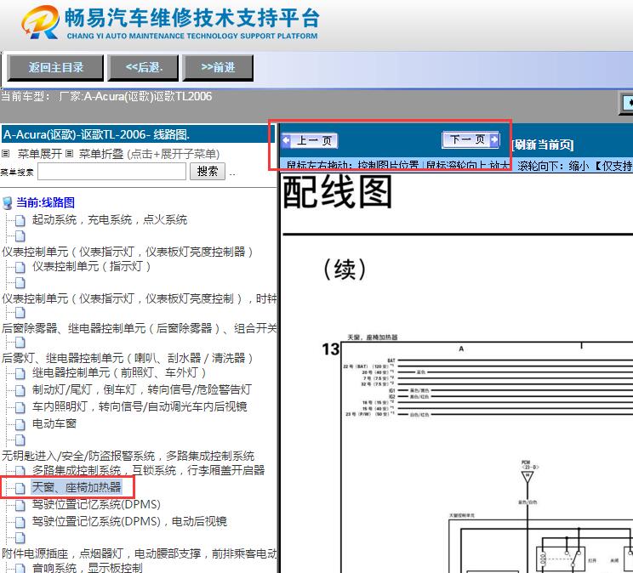Click document icon beside 仪表控制单元（指示灯）
The height and width of the screenshot is (573, 633).
coord(20,267)
